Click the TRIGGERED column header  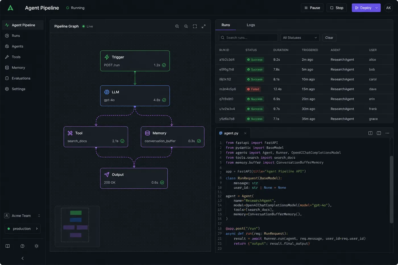310,50
